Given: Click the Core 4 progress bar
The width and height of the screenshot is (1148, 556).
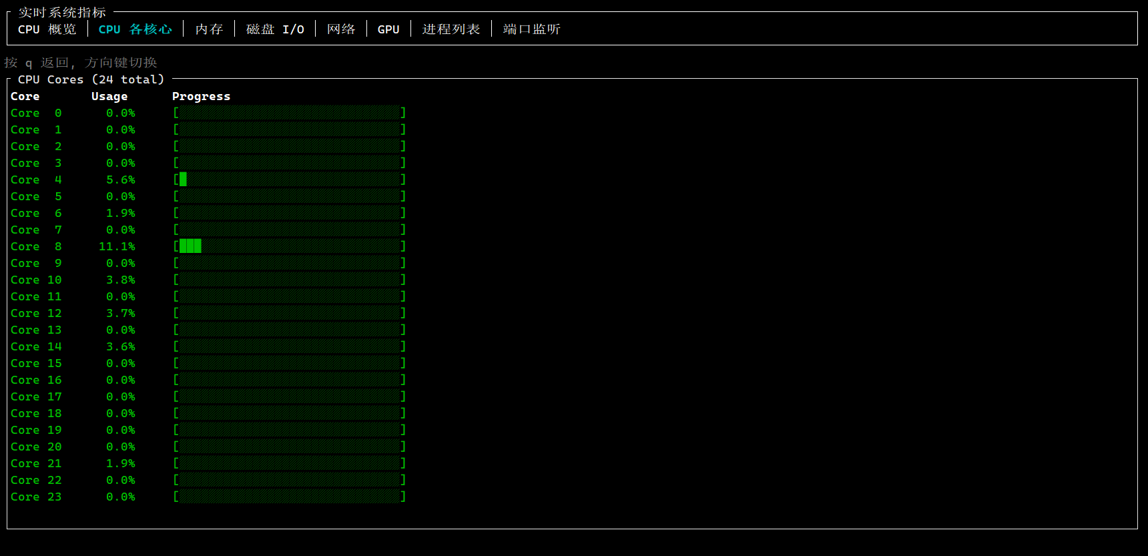Looking at the screenshot, I should pyautogui.click(x=290, y=180).
